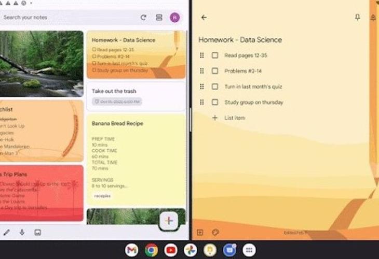Mark Study group on thursday as done
This screenshot has width=379, height=259.
pos(215,102)
